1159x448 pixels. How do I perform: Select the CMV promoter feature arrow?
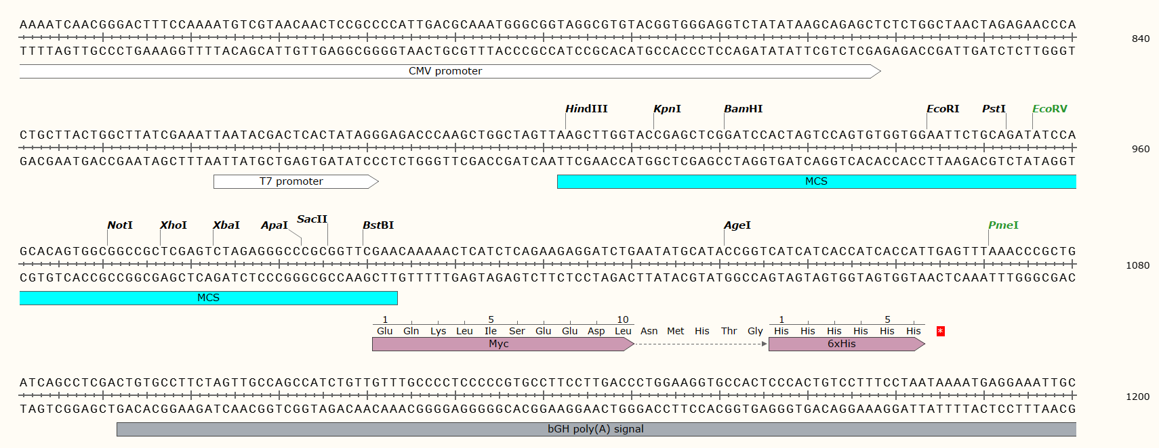tap(445, 71)
